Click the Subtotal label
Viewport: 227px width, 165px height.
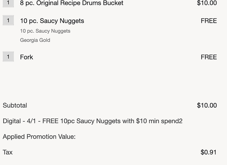point(15,105)
